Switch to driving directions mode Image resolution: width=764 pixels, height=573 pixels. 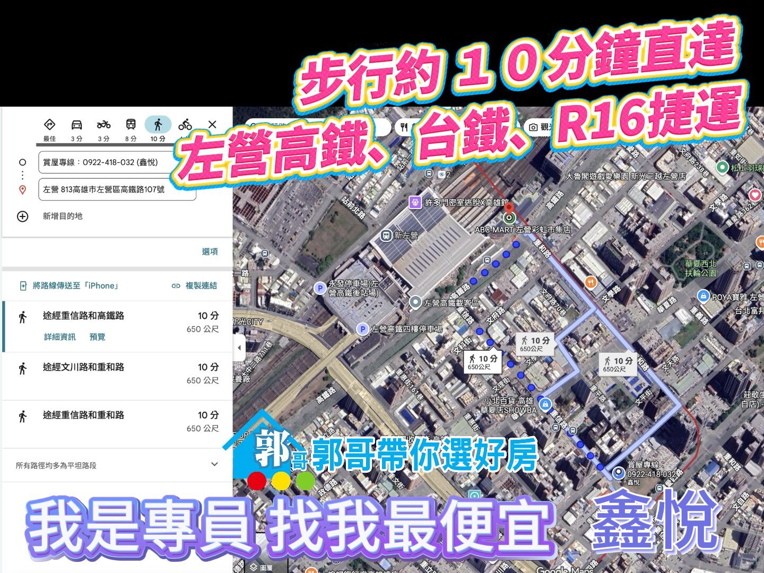[76, 125]
